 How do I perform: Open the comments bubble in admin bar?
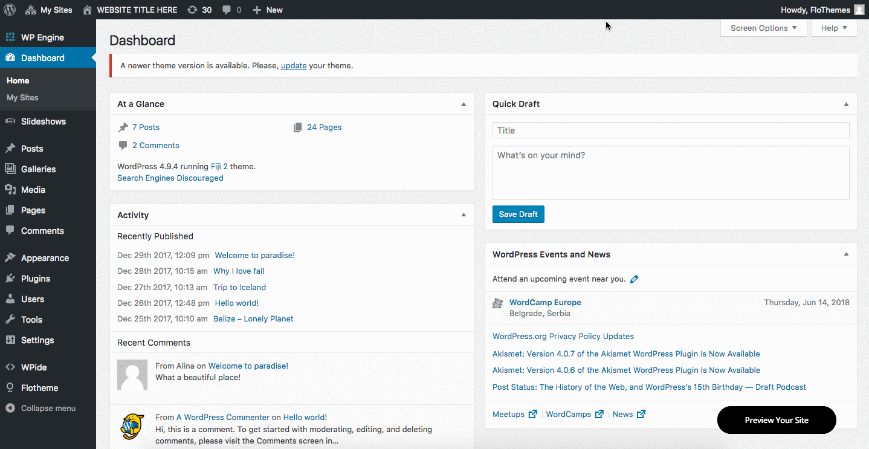click(227, 10)
